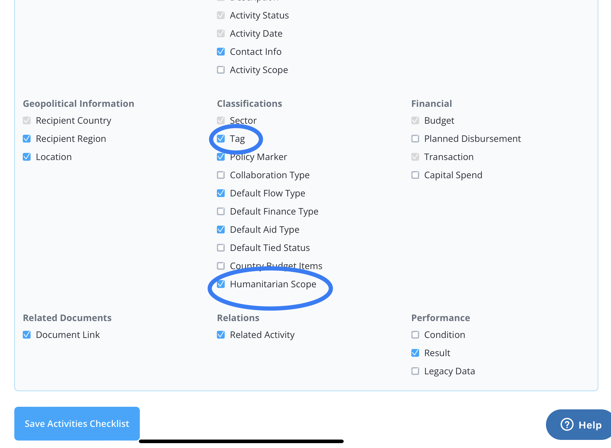Uncheck Default Flow Type option
Viewport: 611px width, 448px height.
221,193
